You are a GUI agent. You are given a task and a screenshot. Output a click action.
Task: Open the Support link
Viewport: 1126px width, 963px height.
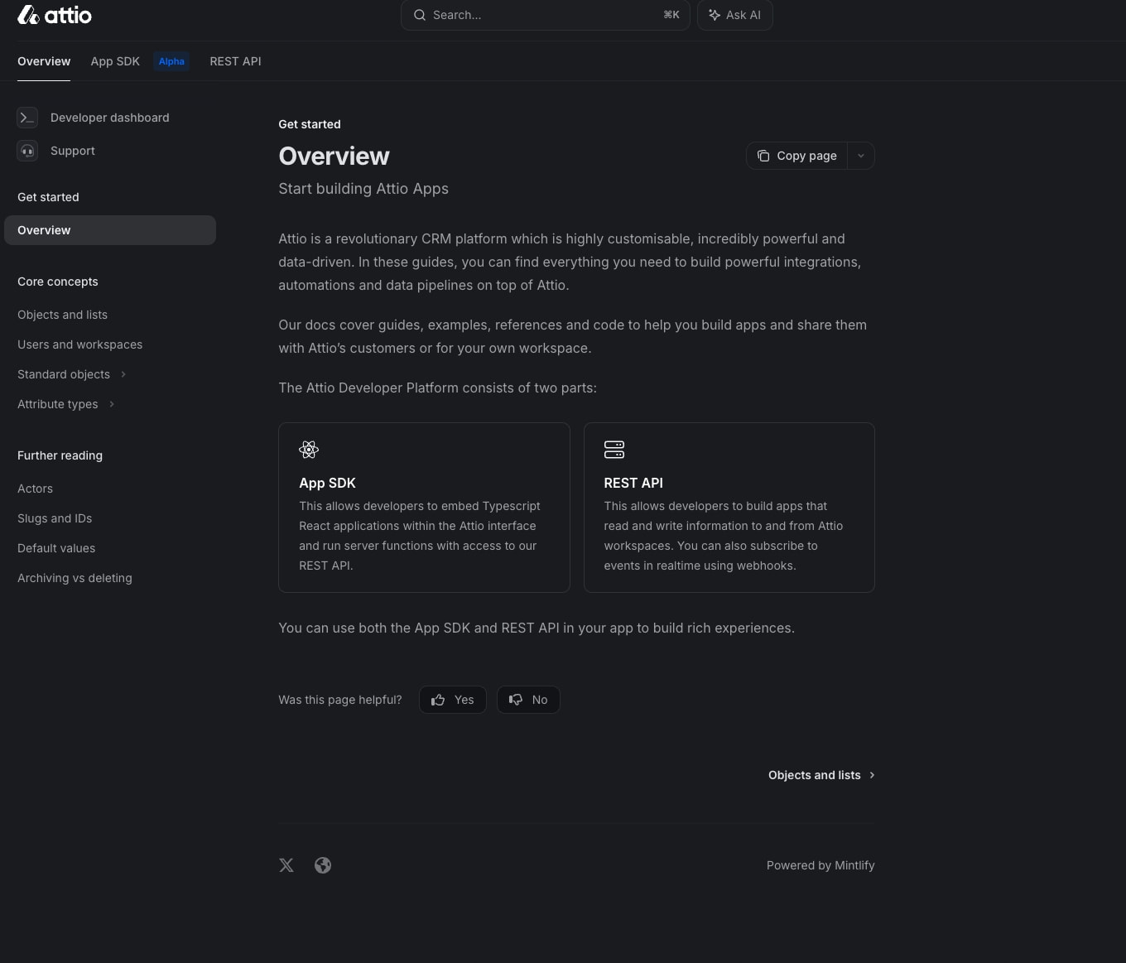coord(72,151)
